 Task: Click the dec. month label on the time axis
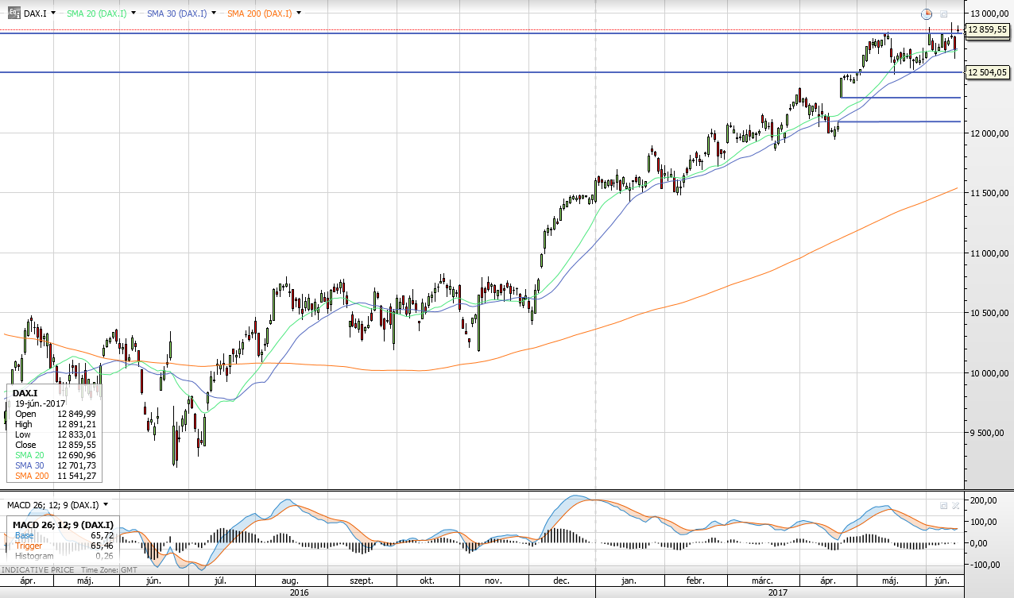561,581
